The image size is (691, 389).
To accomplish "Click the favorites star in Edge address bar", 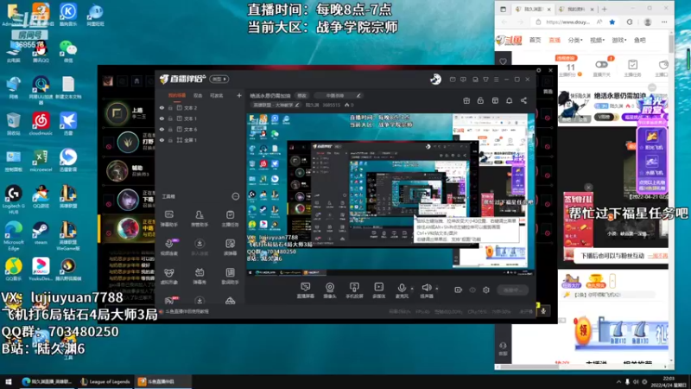I will click(612, 22).
